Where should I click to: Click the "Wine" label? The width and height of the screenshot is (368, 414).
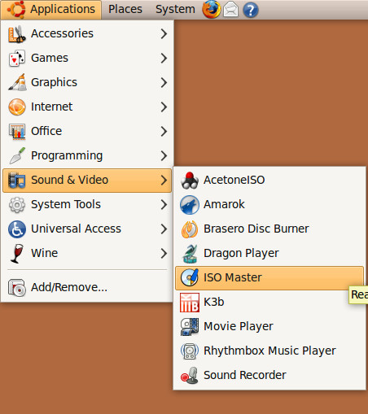point(44,253)
